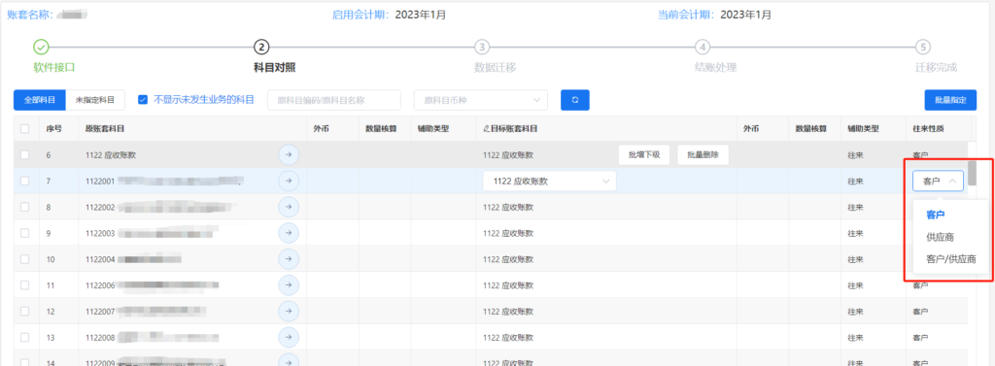Click the 启用会计期 label
The image size is (995, 366).
coord(361,14)
